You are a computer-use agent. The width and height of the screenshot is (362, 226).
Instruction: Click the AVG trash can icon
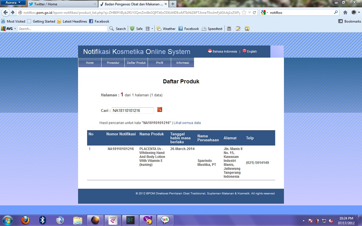coord(148,29)
